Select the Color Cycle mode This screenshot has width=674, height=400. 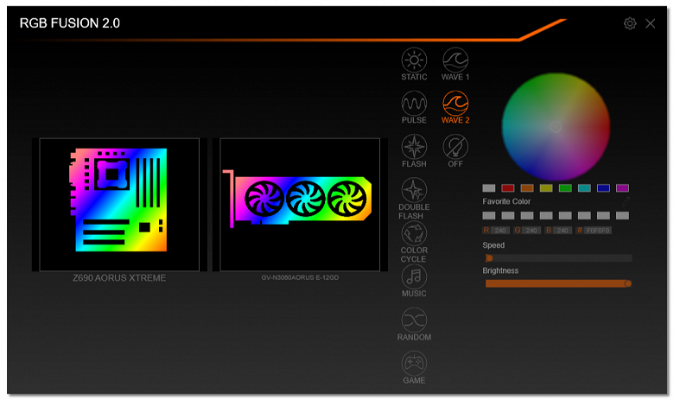pos(414,242)
